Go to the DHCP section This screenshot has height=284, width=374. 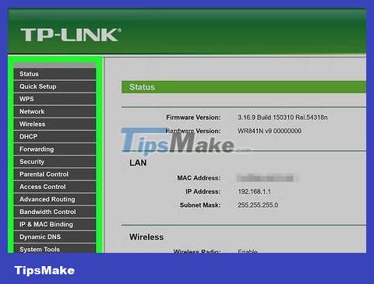click(x=55, y=136)
